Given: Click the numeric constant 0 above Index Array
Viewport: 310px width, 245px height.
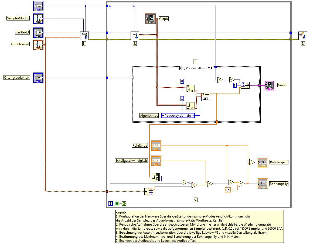Looking at the screenshot, I should tap(182, 81).
